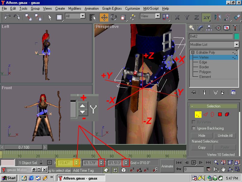Click the Remove Modifier trash icon

point(222,93)
